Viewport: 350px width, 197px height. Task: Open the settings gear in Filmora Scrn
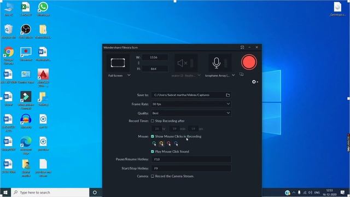tap(254, 82)
